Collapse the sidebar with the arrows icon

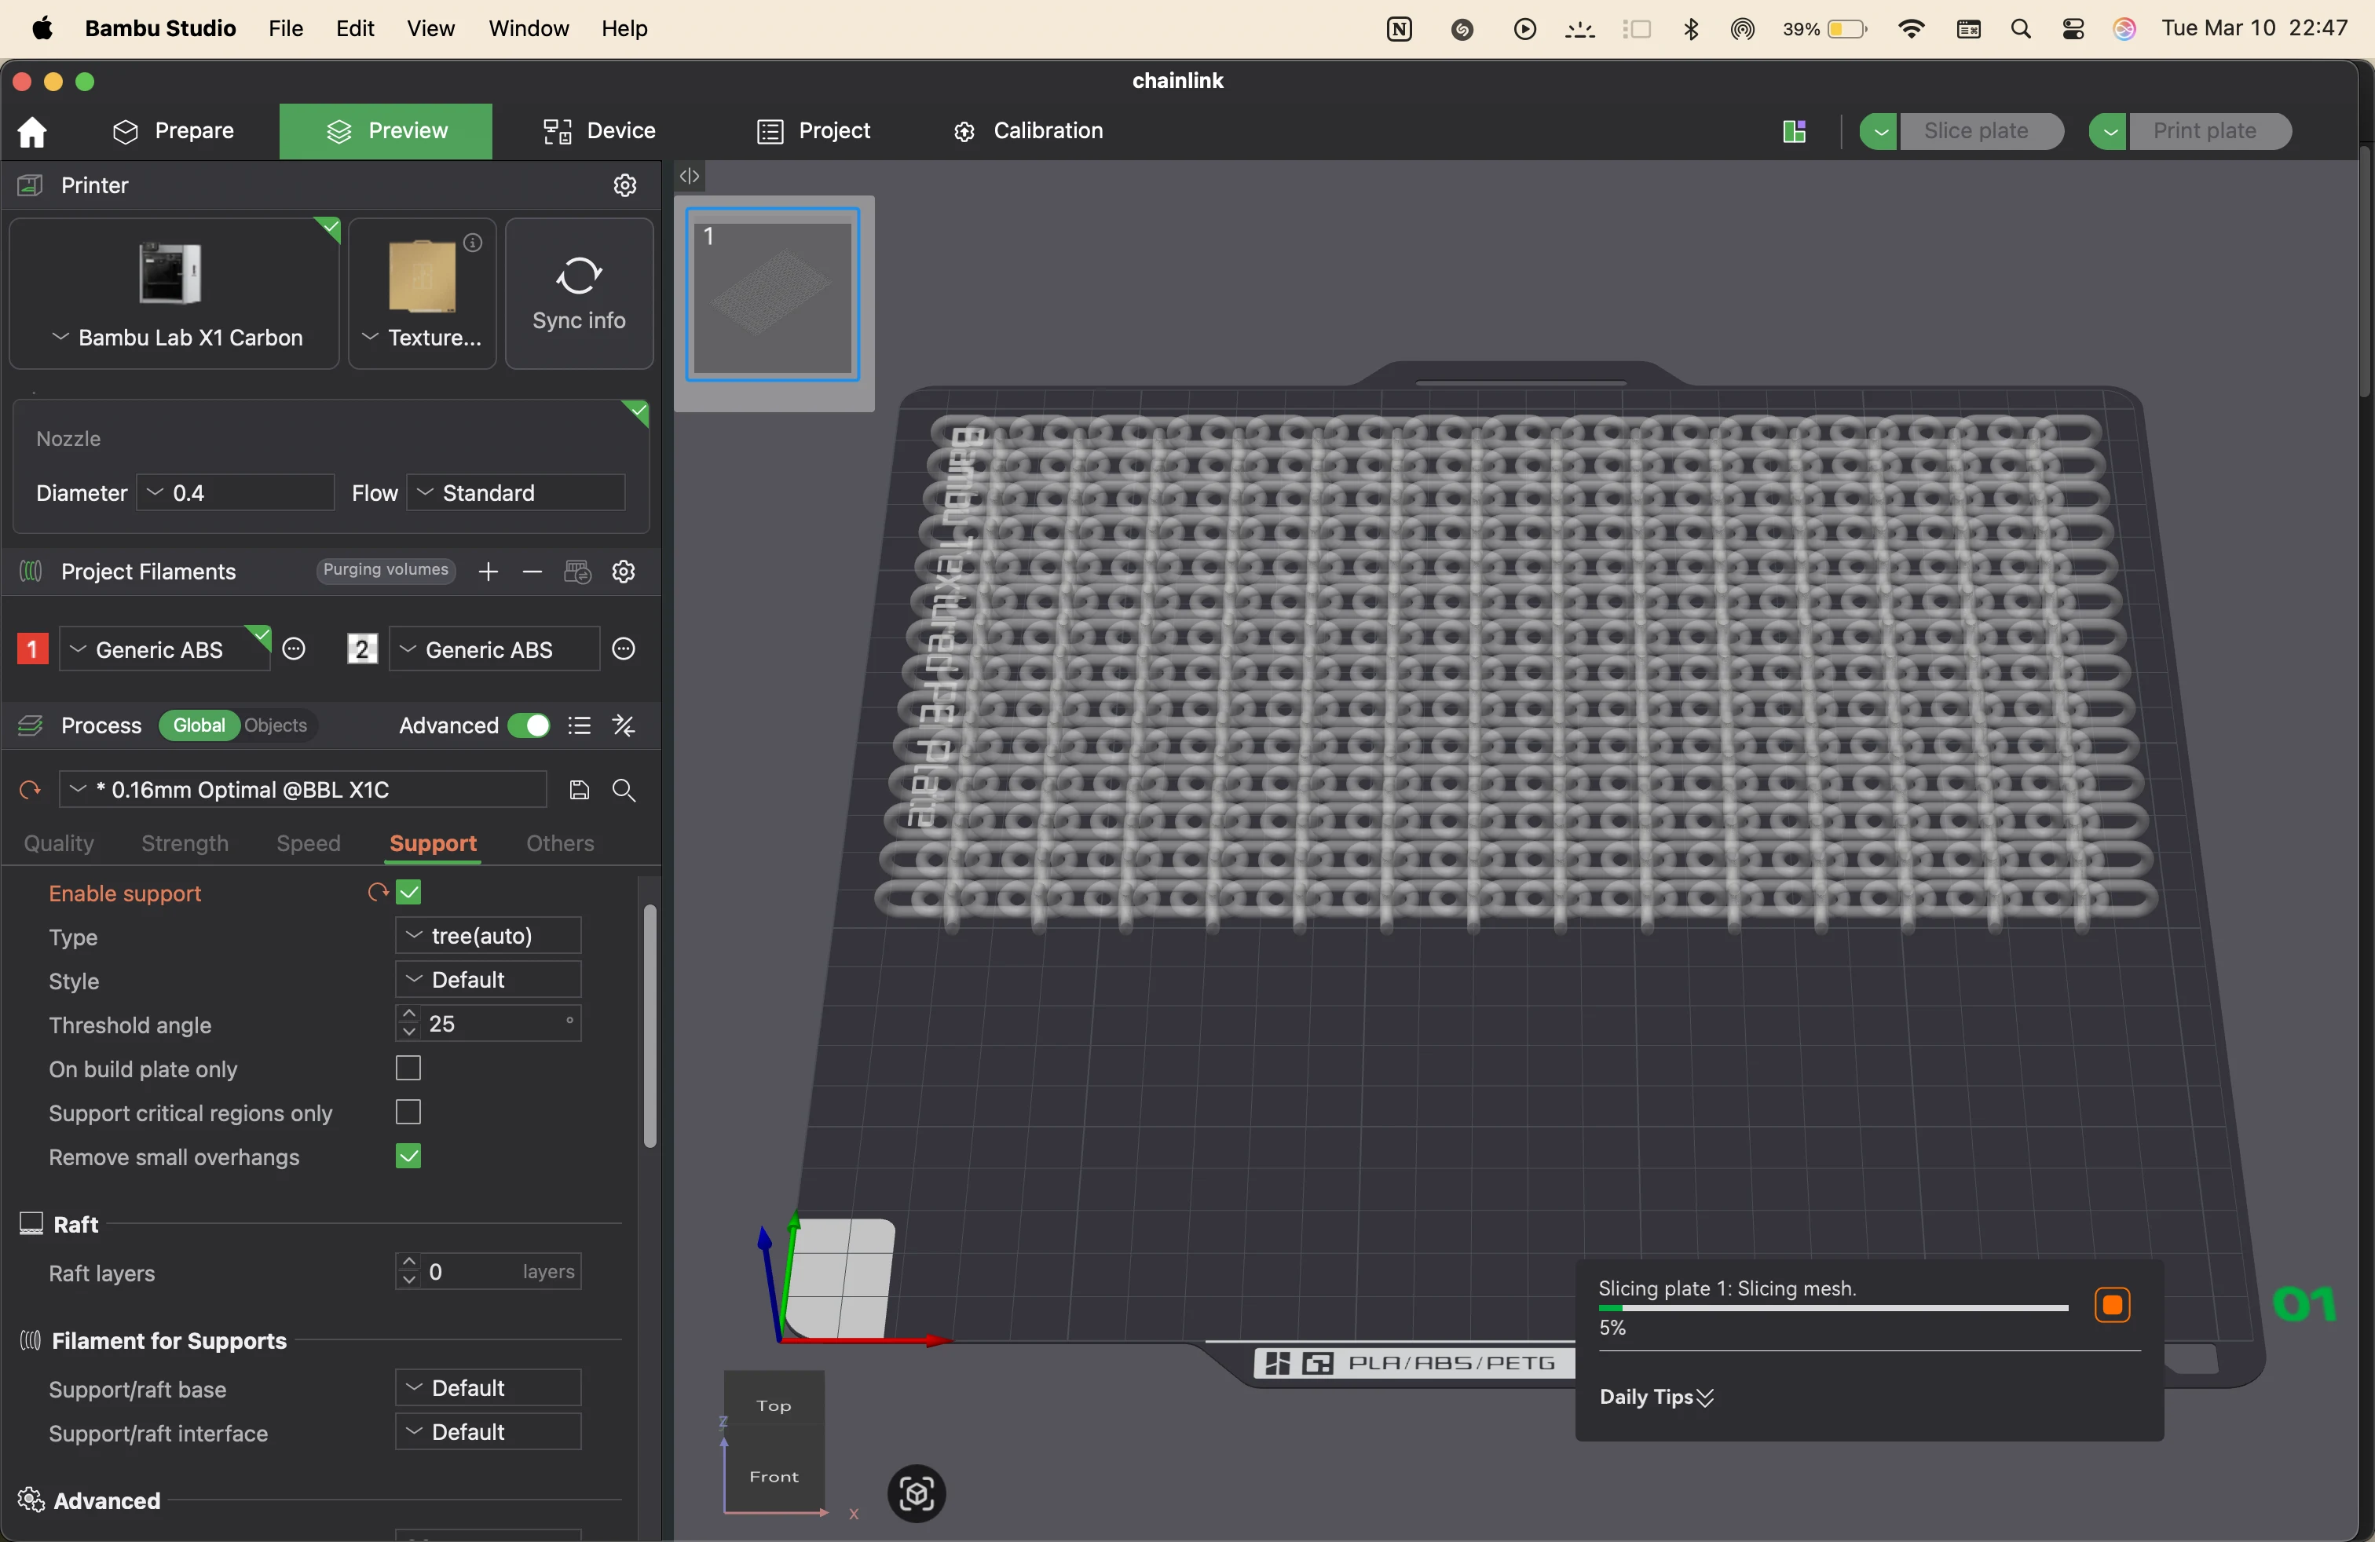[690, 177]
